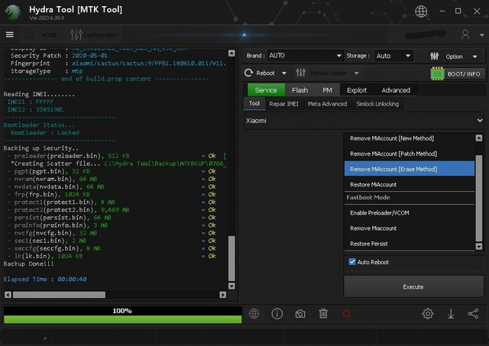
Task: Click the operations list scroll up arrow
Action: coord(479,137)
